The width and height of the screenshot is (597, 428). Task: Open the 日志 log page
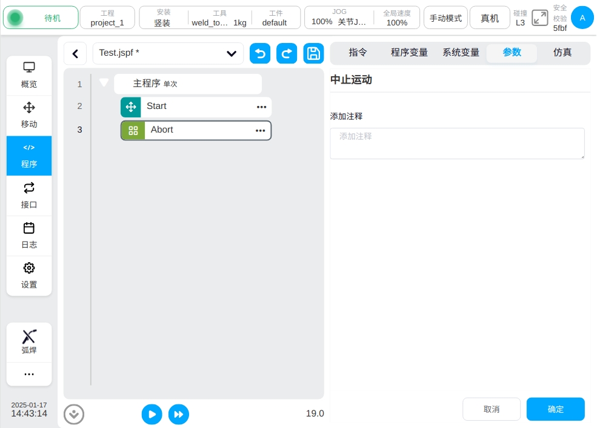(29, 235)
